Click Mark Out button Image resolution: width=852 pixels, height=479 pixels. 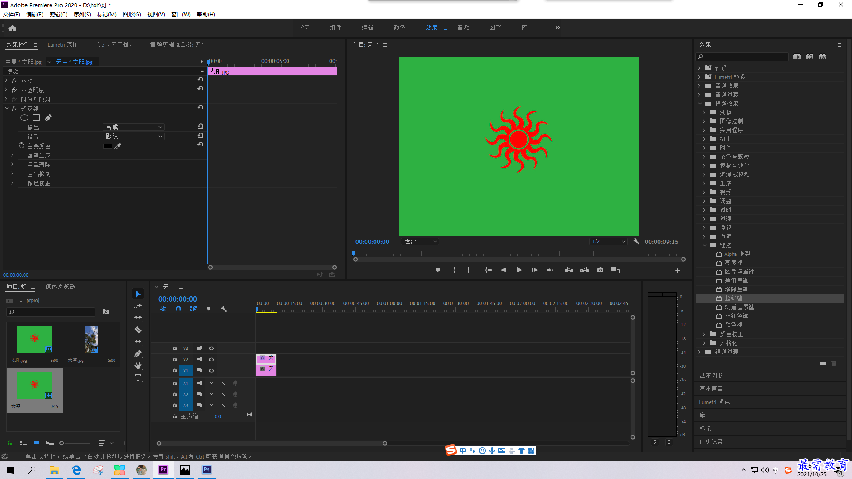click(468, 270)
